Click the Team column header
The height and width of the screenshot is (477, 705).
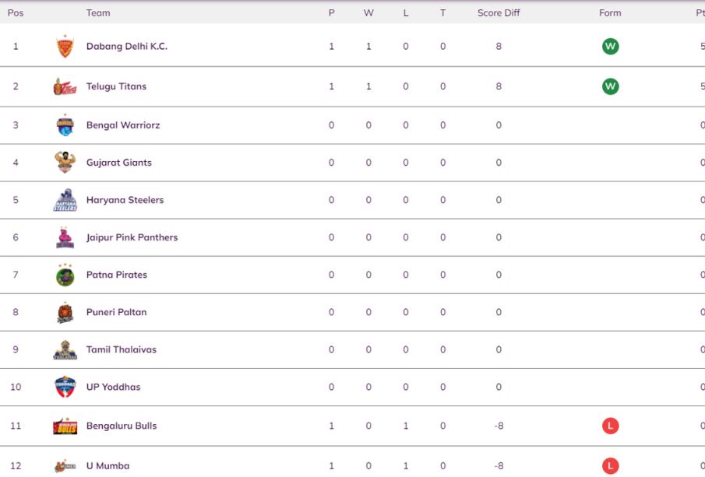pos(98,13)
